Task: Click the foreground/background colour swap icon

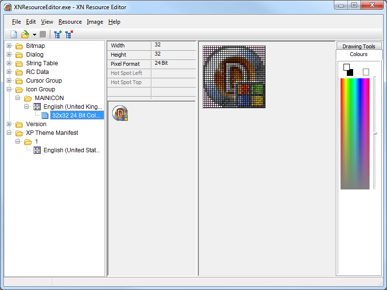Action: click(x=348, y=70)
